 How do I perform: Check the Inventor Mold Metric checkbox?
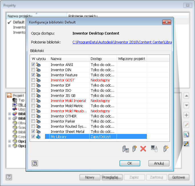pos(33,106)
